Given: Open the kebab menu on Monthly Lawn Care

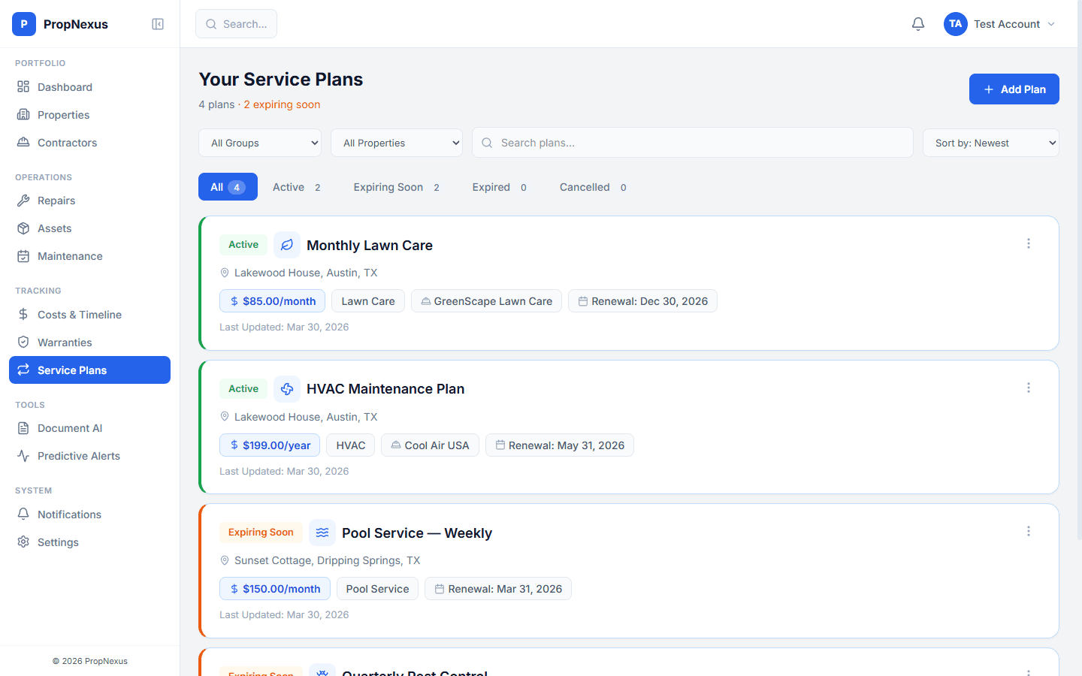Looking at the screenshot, I should click(x=1029, y=243).
